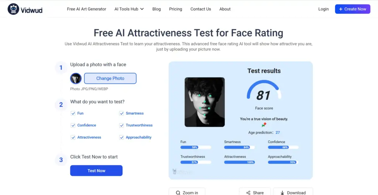Screen dimensions: 378x195
Task: Expand the AI Tools Hub dropdown
Action: coord(129,9)
